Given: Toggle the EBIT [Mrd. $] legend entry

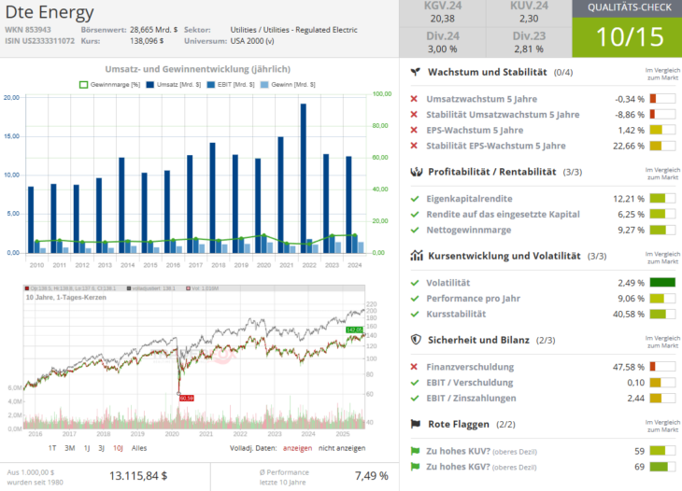Looking at the screenshot, I should [231, 85].
